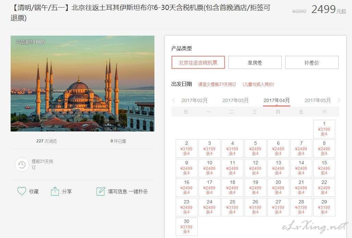The width and height of the screenshot is (352, 238).
Task: Click the (儿童与成人同价) note
Action: click(x=259, y=84)
